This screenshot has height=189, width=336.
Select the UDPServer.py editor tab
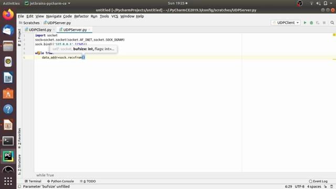coord(75,30)
